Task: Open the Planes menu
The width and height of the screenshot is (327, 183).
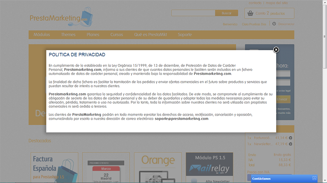Action: click(x=93, y=35)
